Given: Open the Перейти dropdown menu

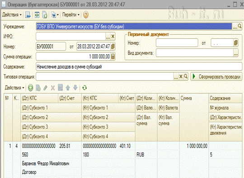Looking at the screenshot, I should tap(71, 15).
